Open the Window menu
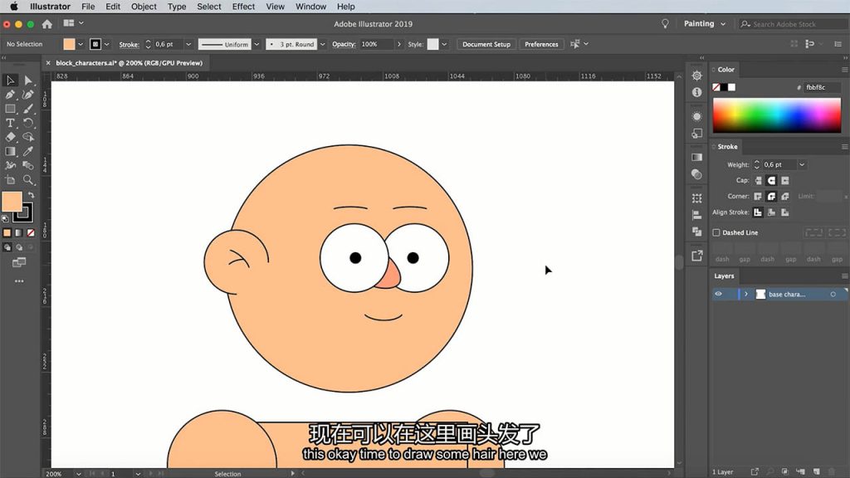Screen dimensions: 850x478 tap(310, 7)
